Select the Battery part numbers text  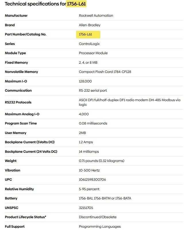click(x=105, y=198)
